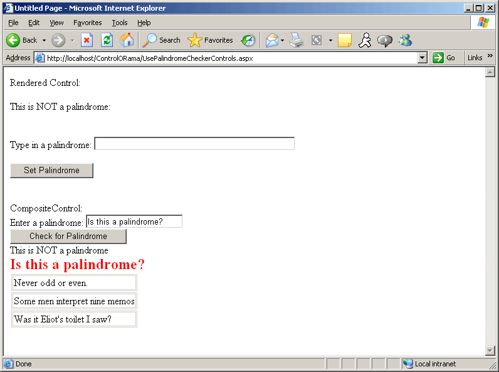Click the Forward navigation arrow icon

click(x=58, y=40)
